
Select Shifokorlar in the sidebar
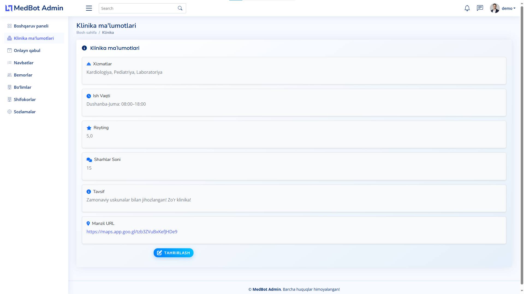(25, 100)
